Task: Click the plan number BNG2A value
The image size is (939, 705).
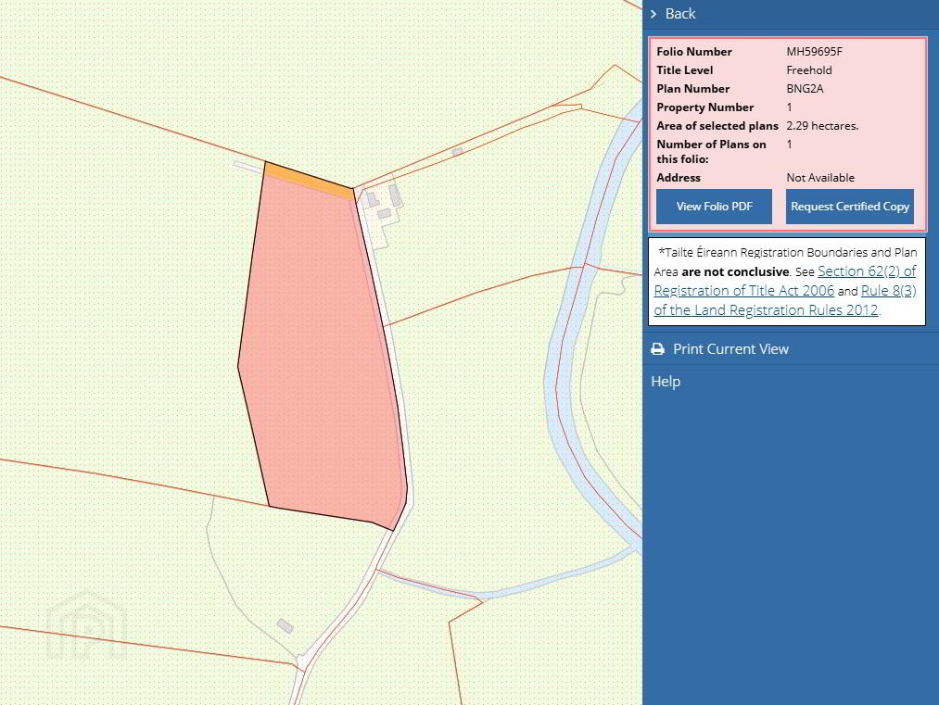Action: [x=805, y=89]
